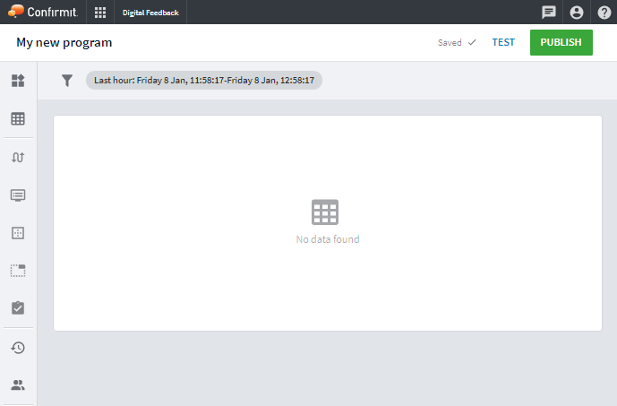Click the green PUBLISH button
The height and width of the screenshot is (406, 617).
click(x=561, y=42)
